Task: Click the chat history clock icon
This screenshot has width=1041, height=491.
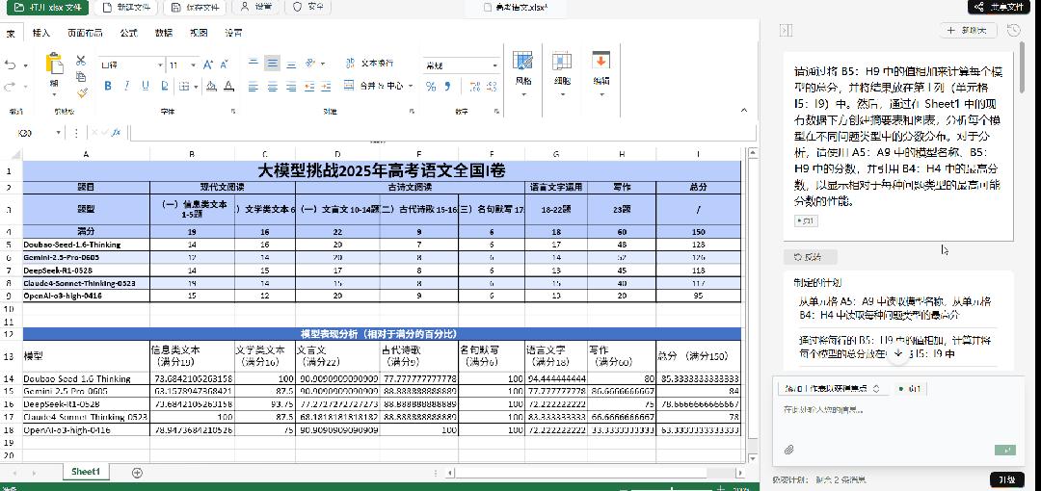Action: (1014, 30)
